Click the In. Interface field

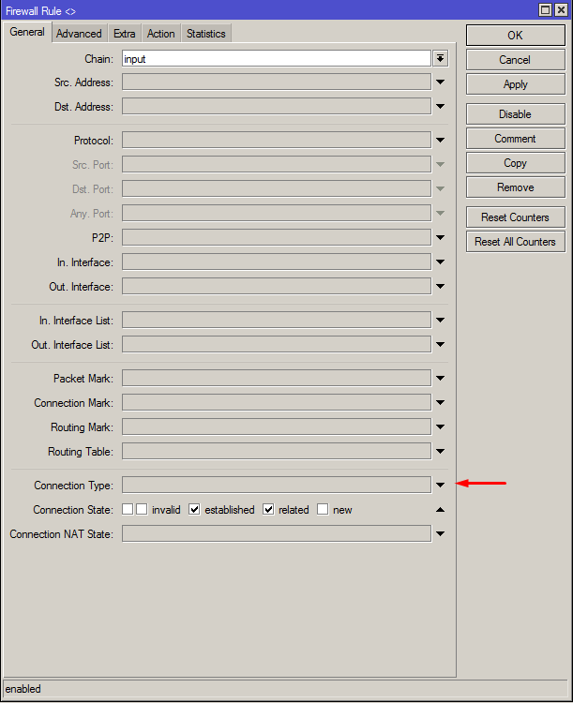[277, 262]
